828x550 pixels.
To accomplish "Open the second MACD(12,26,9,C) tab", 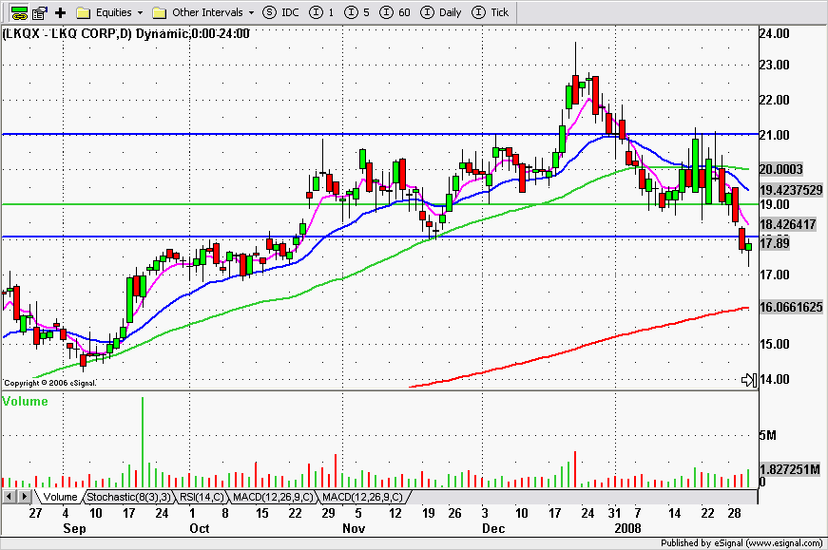I will pos(362,497).
